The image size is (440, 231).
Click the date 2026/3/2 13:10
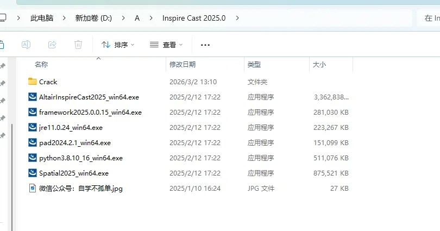pos(193,82)
